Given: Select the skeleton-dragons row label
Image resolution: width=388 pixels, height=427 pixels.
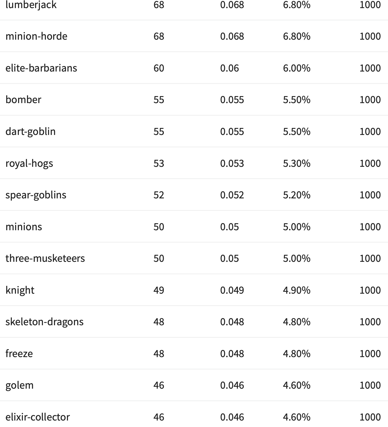Looking at the screenshot, I should (45, 322).
